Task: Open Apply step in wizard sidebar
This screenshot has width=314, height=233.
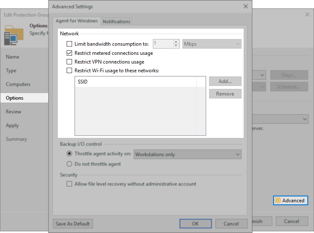Action: 12,125
